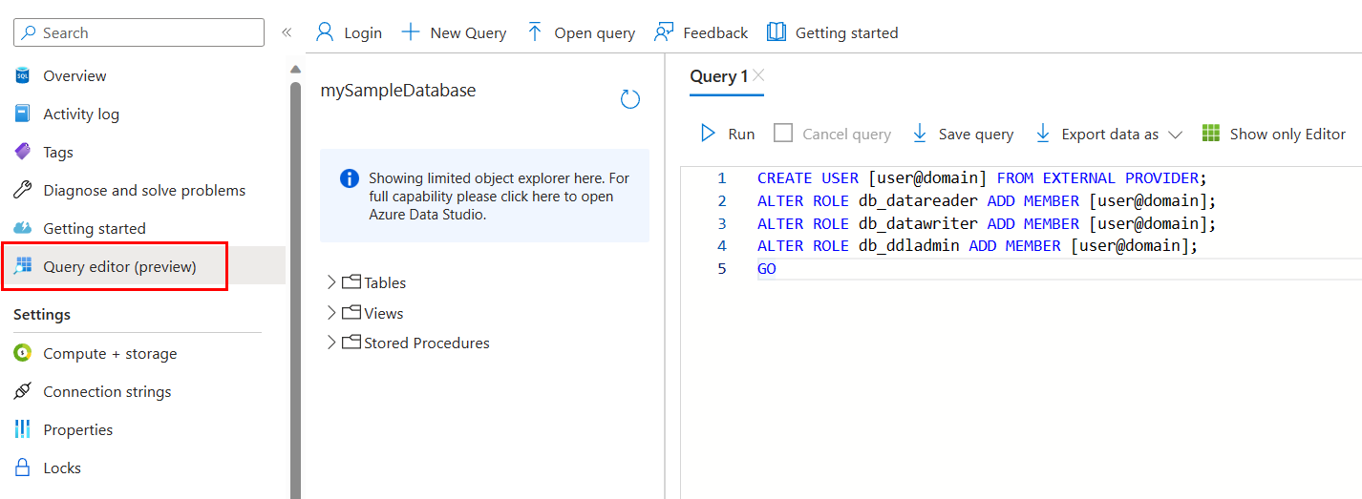Click the Login person icon
The image size is (1362, 499).
point(326,32)
